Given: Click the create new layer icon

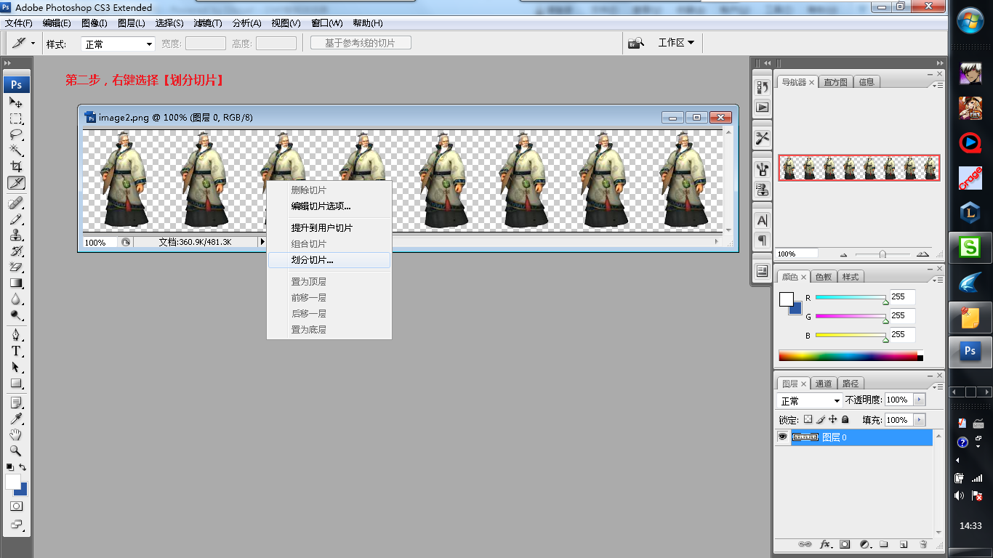Looking at the screenshot, I should pos(903,544).
